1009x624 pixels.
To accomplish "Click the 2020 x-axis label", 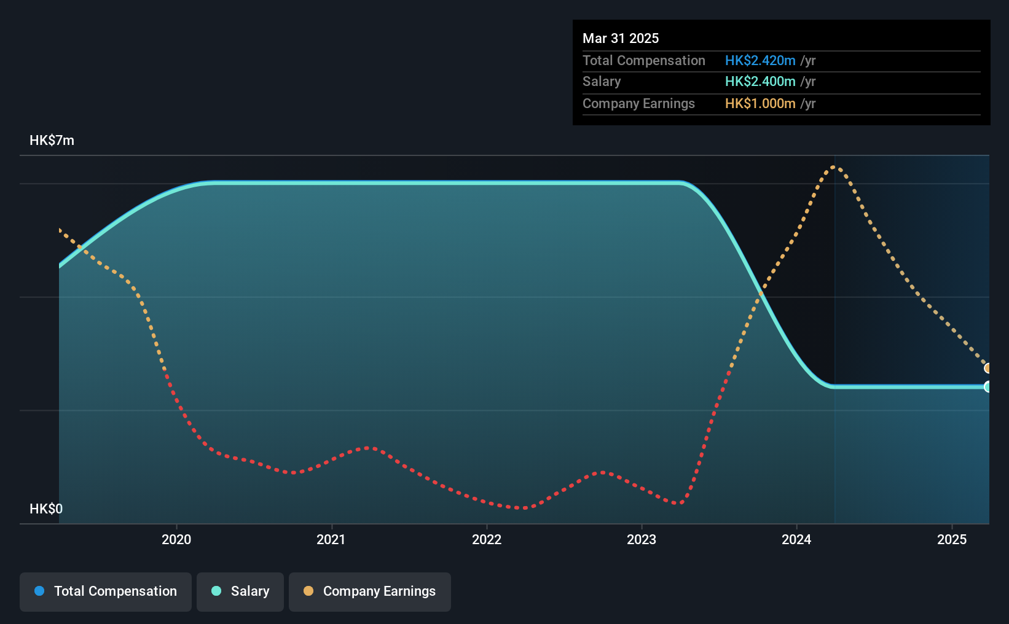I will point(176,539).
